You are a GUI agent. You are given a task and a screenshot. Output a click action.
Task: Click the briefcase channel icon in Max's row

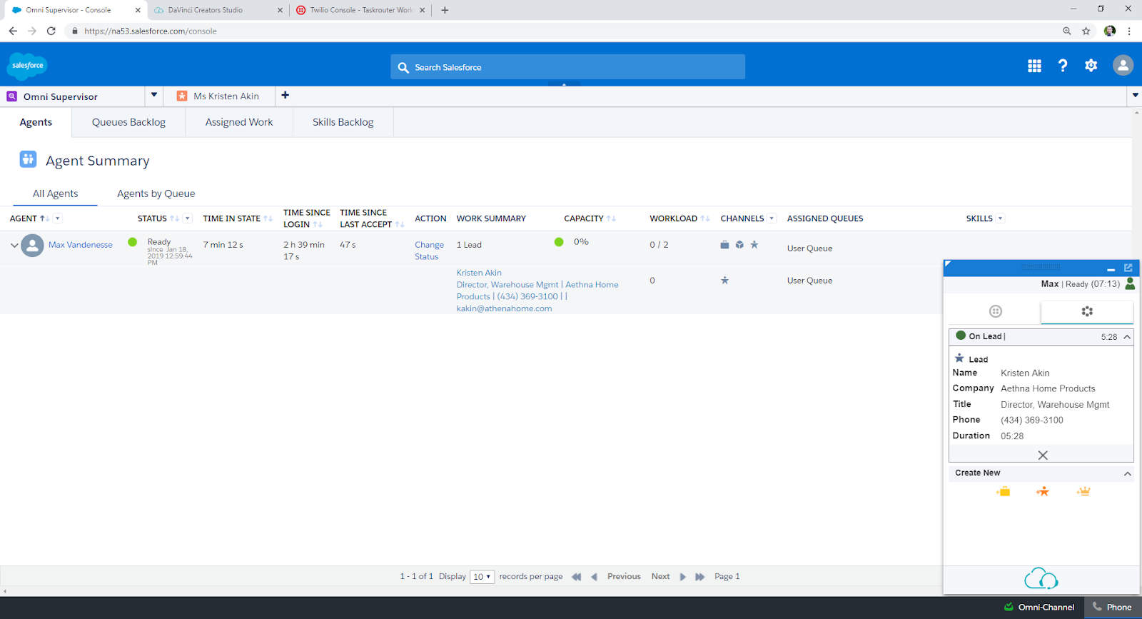(724, 244)
